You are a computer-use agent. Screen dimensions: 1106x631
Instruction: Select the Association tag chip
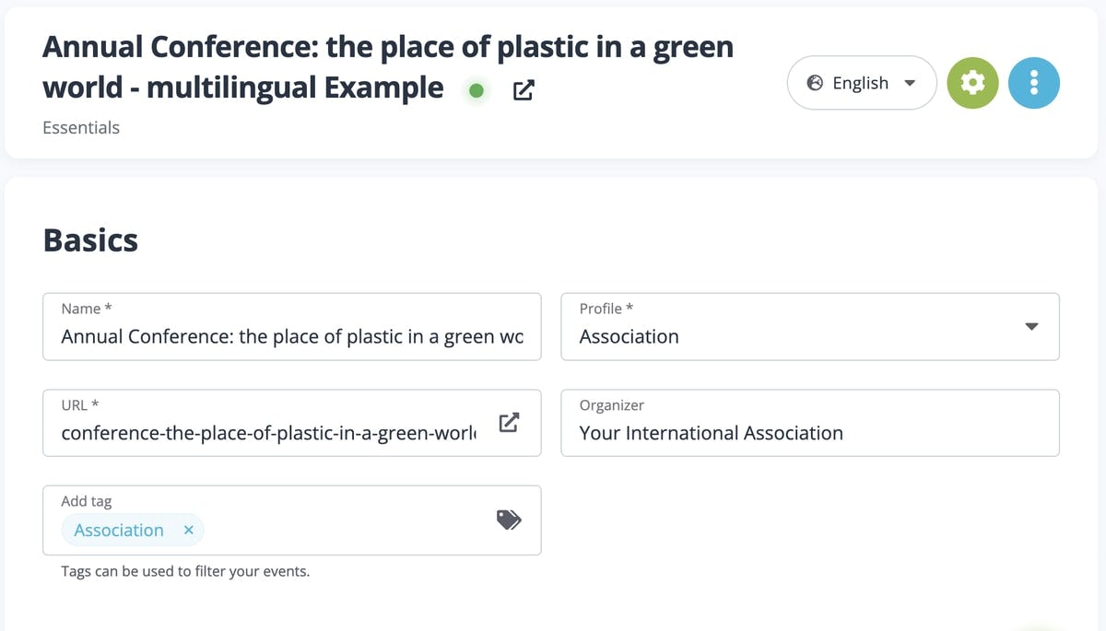coord(119,531)
